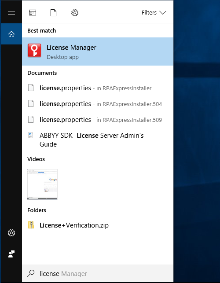Viewport: 220px width, 283px height.
Task: Expand the hamburger menu in sidebar
Action: pyautogui.click(x=11, y=13)
